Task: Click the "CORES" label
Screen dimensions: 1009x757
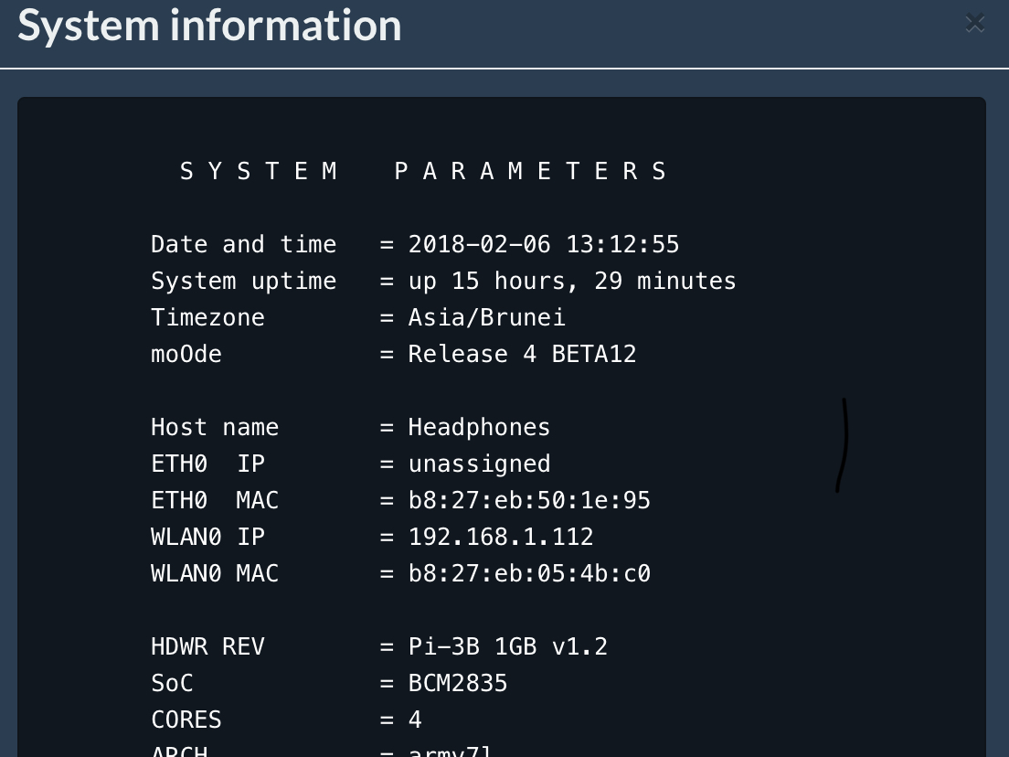Action: click(x=186, y=720)
